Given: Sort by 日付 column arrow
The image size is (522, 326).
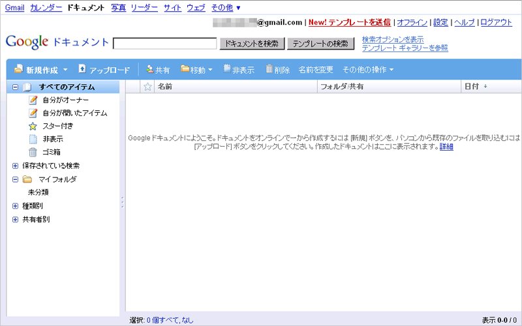Looking at the screenshot, I should [x=485, y=86].
